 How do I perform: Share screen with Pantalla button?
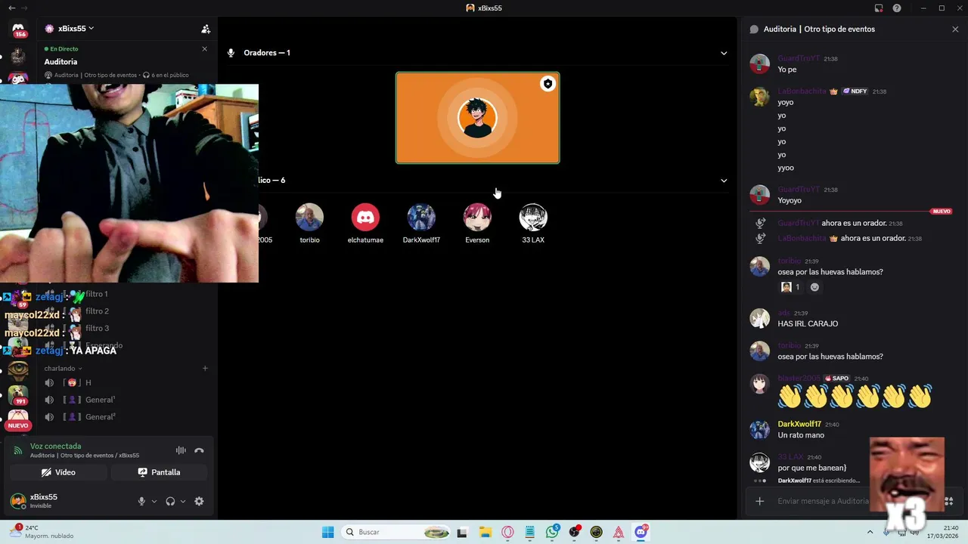coord(159,472)
